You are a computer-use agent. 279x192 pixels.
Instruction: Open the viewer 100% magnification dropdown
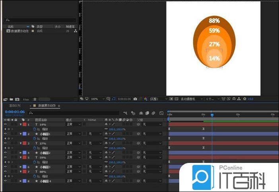tap(97, 99)
